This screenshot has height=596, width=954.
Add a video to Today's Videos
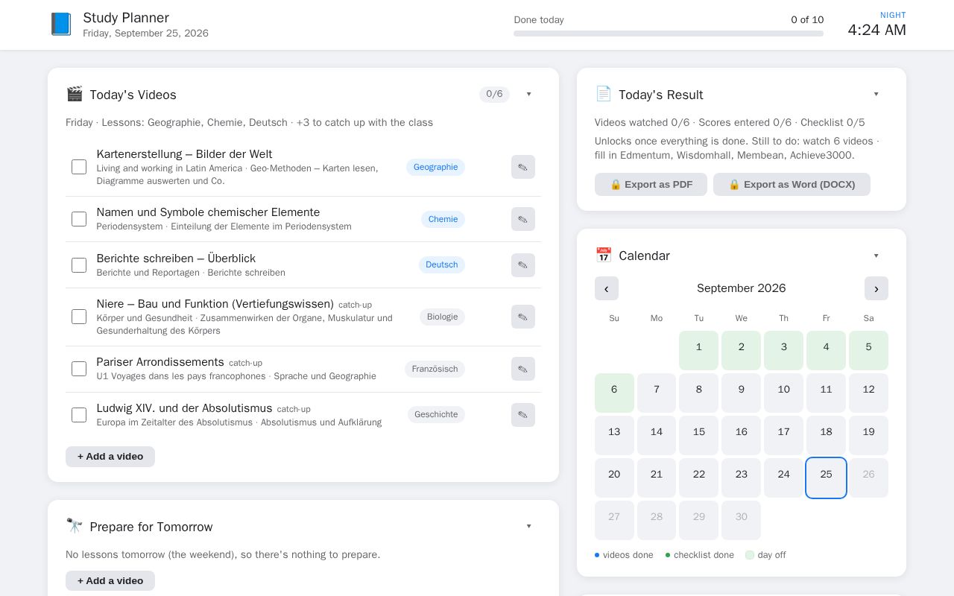pyautogui.click(x=110, y=457)
